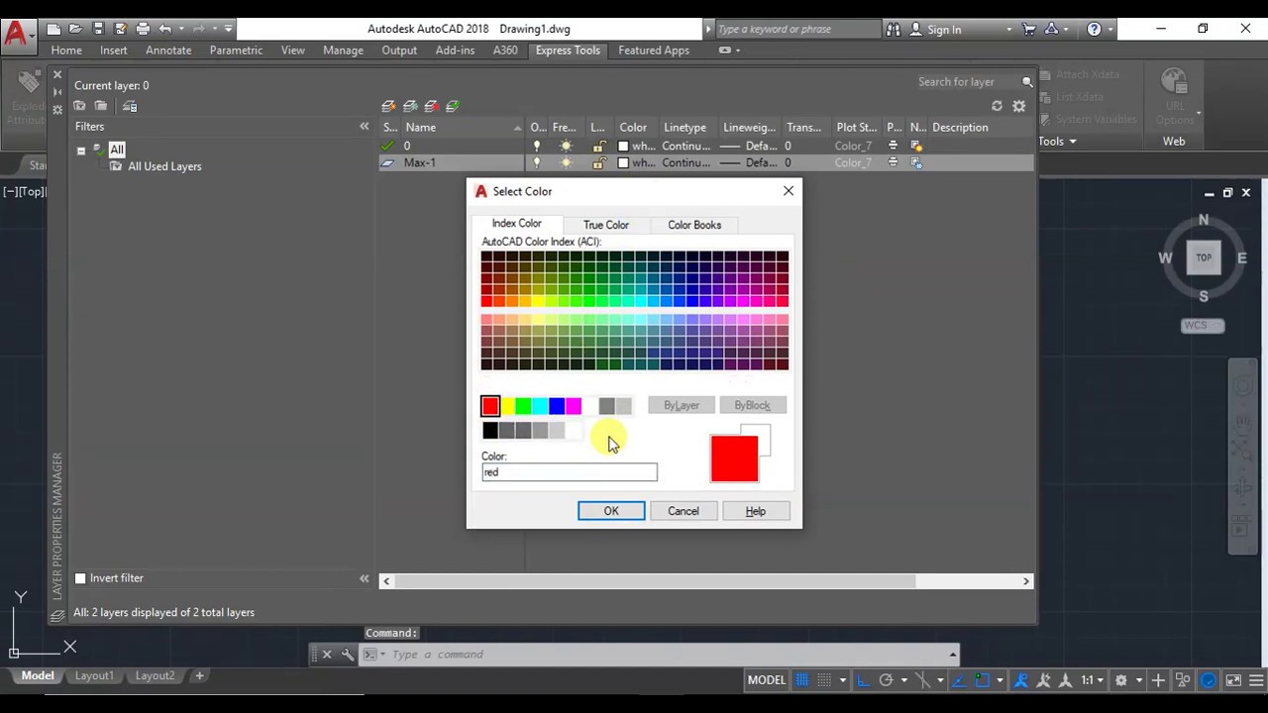Click Clean Screen icon in status bar
This screenshot has width=1268, height=713.
(1233, 680)
